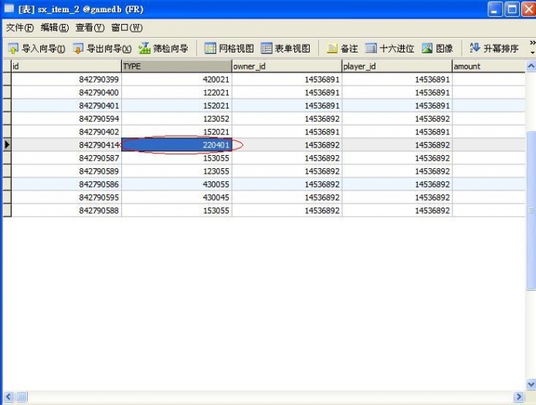Select owner_id cell in row 842790399
Viewport: 536px width, 405px height.
(287, 79)
